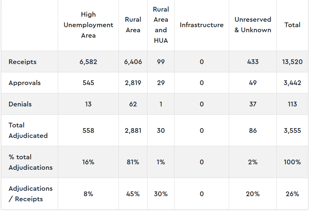Viewport: 309px width, 211px height.
Task: Click the 81% Rural Area cell
Action: 133,162
